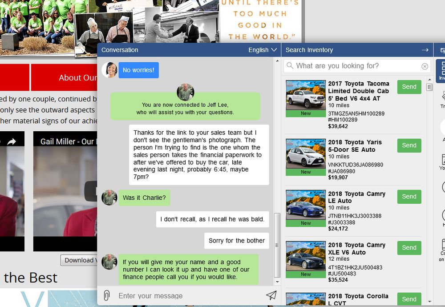The width and height of the screenshot is (445, 307).
Task: Click the "2018 Toyota Camry LE Auto" title
Action: [x=357, y=197]
